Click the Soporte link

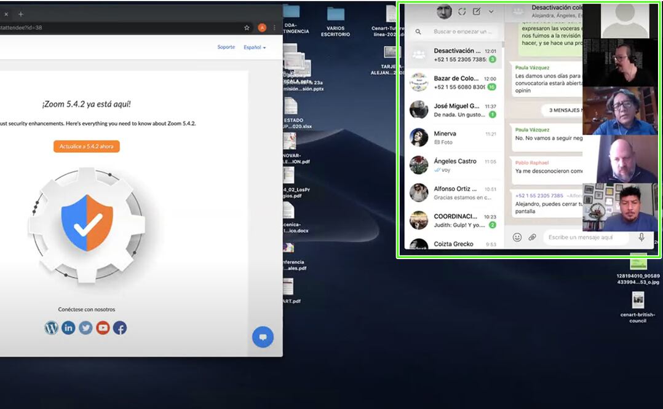click(226, 47)
